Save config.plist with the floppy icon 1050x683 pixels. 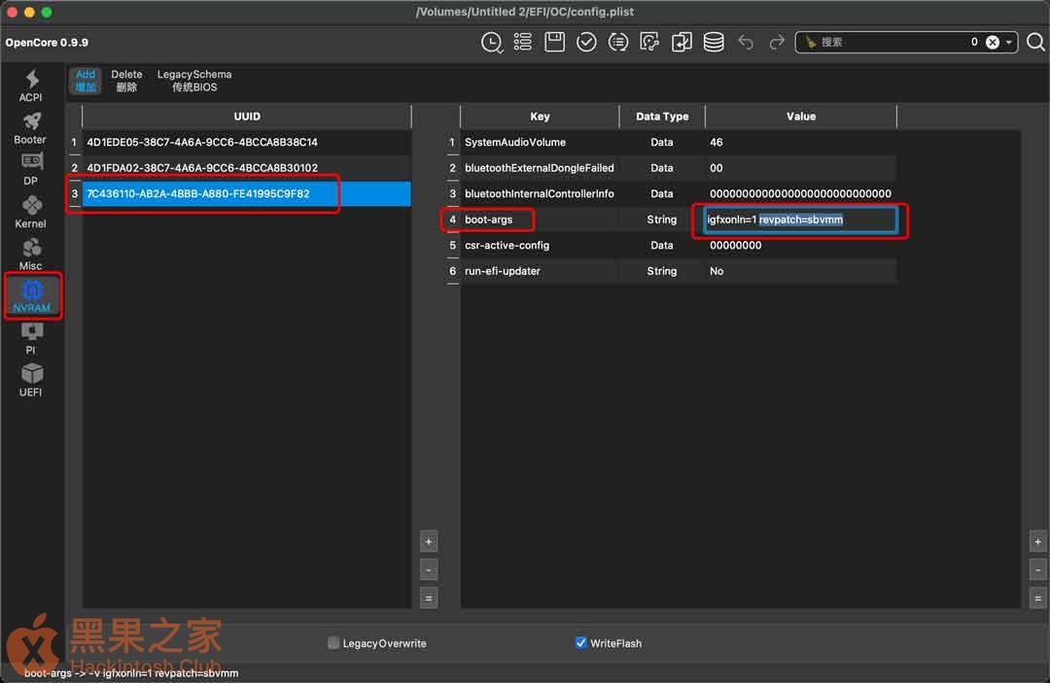(x=554, y=42)
